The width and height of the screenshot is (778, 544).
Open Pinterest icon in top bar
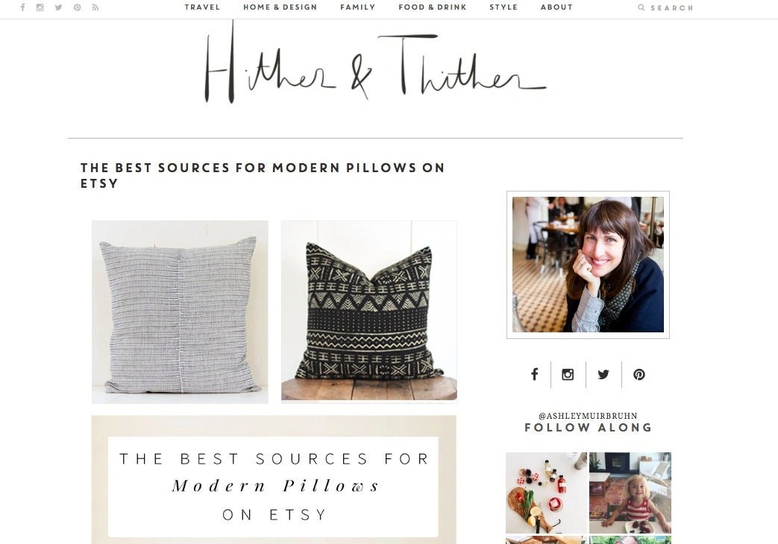(x=77, y=7)
